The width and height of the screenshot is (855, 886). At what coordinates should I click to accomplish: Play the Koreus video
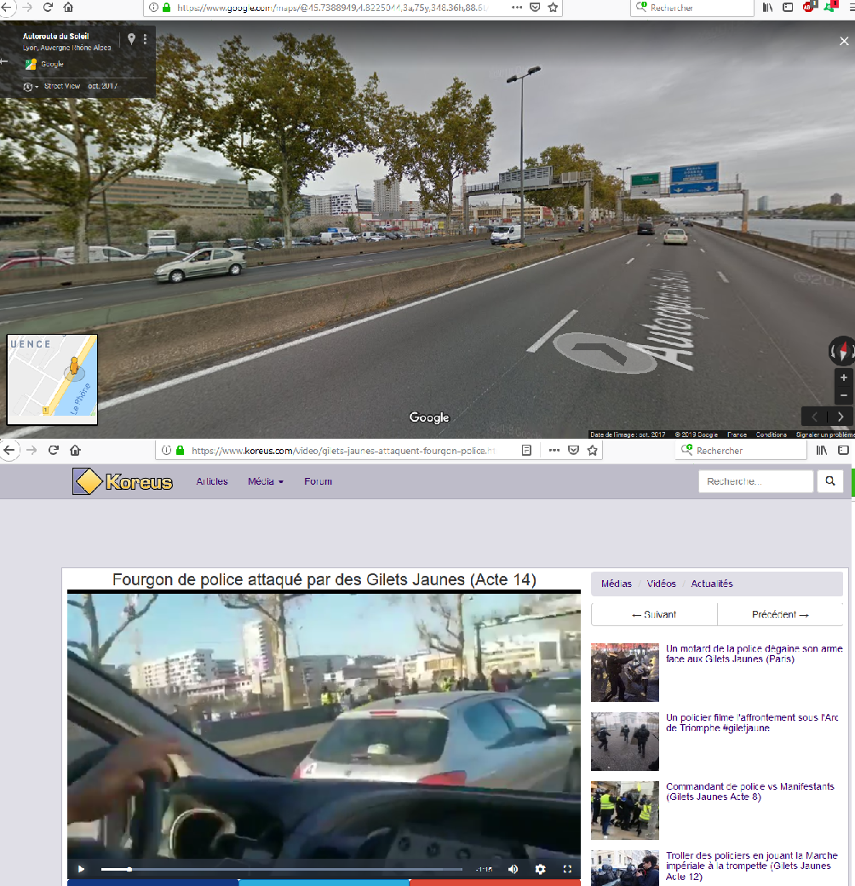[81, 869]
